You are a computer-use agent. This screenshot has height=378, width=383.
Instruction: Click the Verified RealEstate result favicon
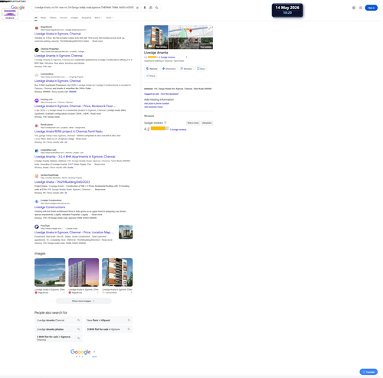[x=37, y=176]
